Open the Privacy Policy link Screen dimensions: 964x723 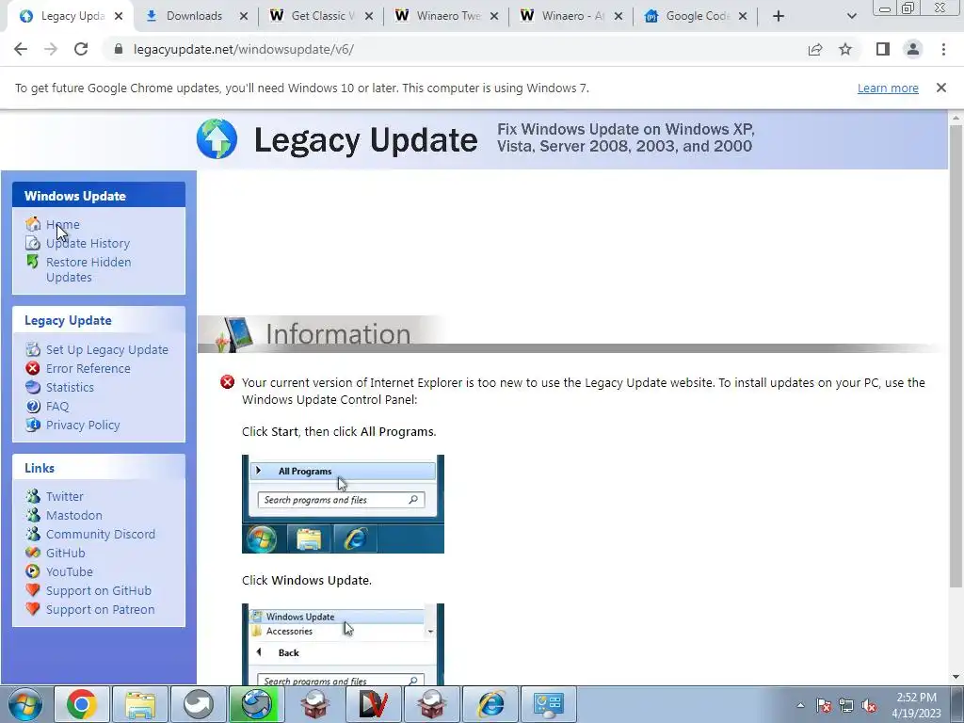tap(83, 425)
